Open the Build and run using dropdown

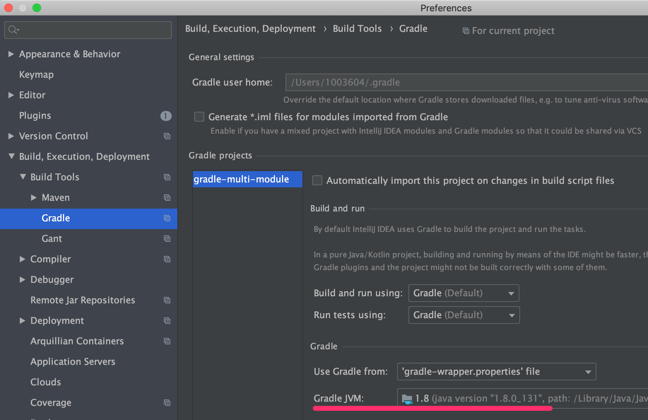pyautogui.click(x=464, y=293)
